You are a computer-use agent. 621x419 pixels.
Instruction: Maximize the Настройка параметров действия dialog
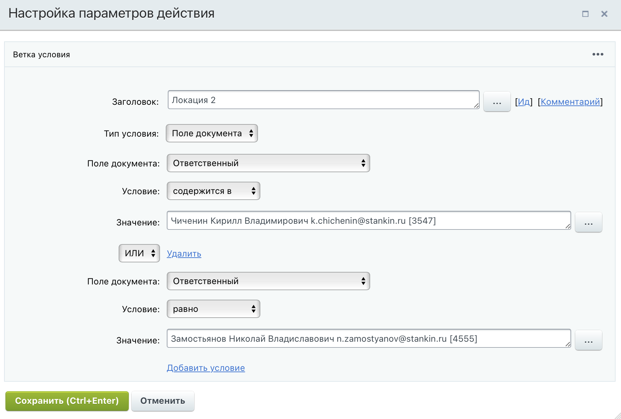(585, 14)
